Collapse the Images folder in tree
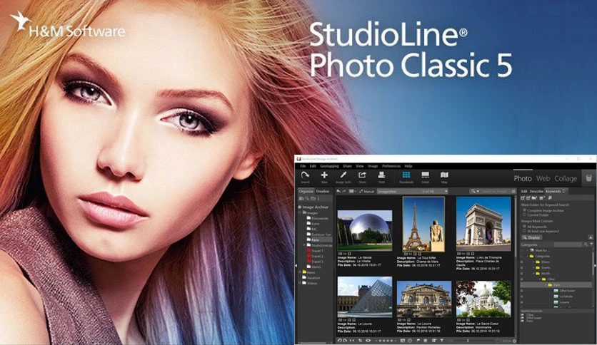The height and width of the screenshot is (345, 597). point(300,213)
